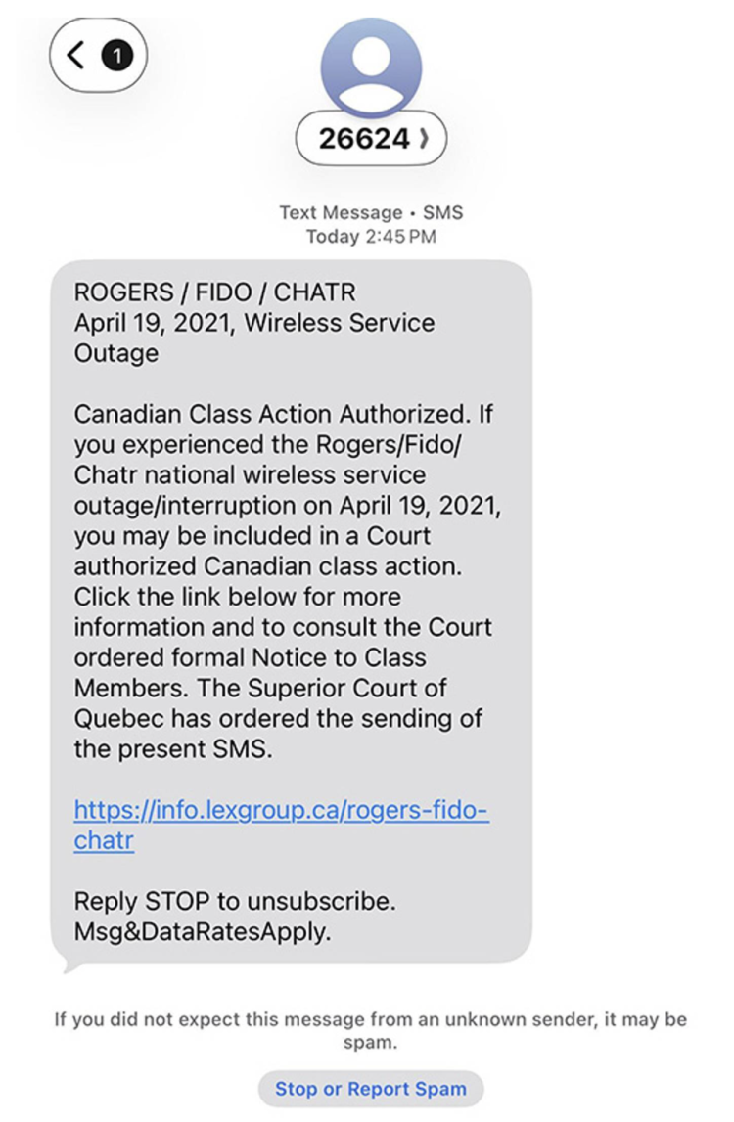
Task: Click the message bubble tail corner
Action: click(69, 965)
